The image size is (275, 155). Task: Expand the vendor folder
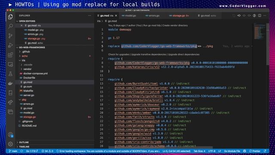coord(27,69)
